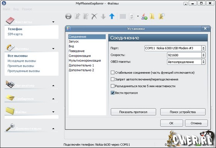Click the blue up arrow icon
Viewport: 216px width, 148px height.
(112, 17)
